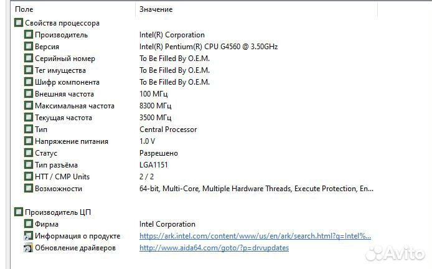
Task: Click the 'To Be Filled By O.E.M.' serial number value
Action: pyautogui.click(x=174, y=59)
